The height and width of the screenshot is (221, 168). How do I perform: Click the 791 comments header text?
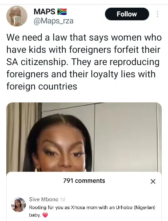coord(84,181)
